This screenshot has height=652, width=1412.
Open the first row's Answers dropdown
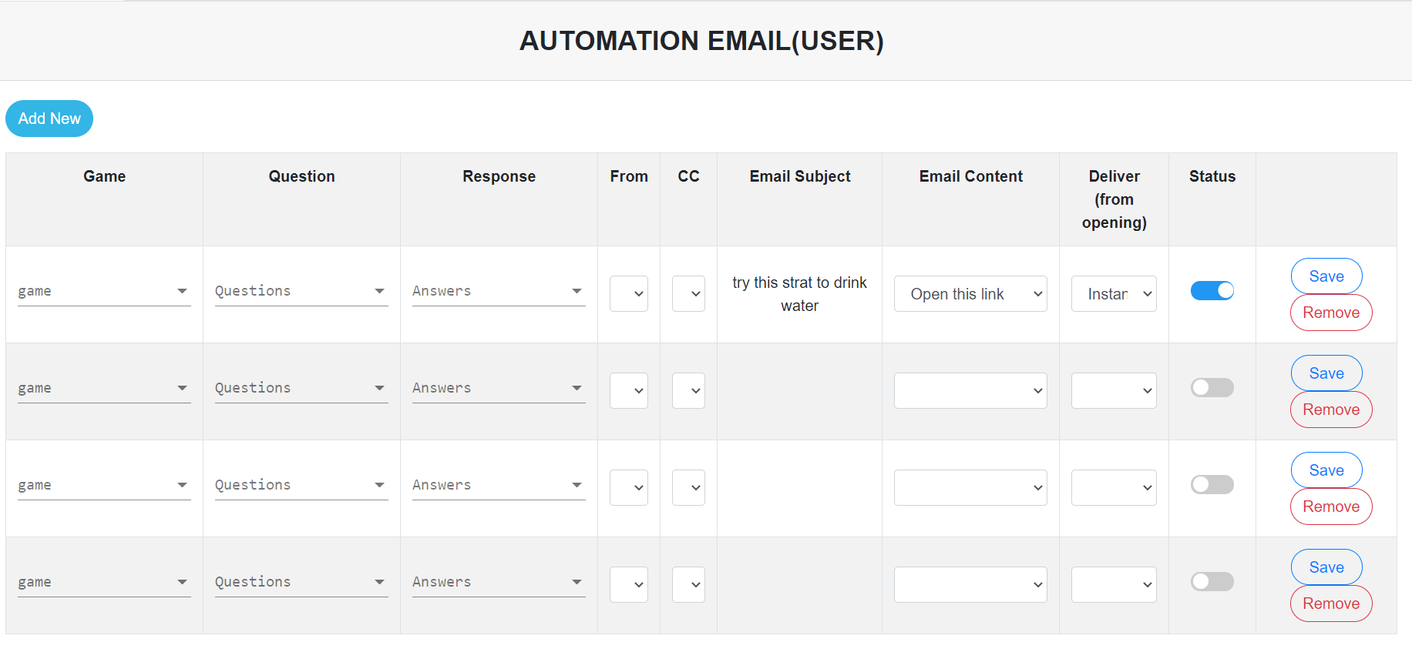[x=499, y=291]
